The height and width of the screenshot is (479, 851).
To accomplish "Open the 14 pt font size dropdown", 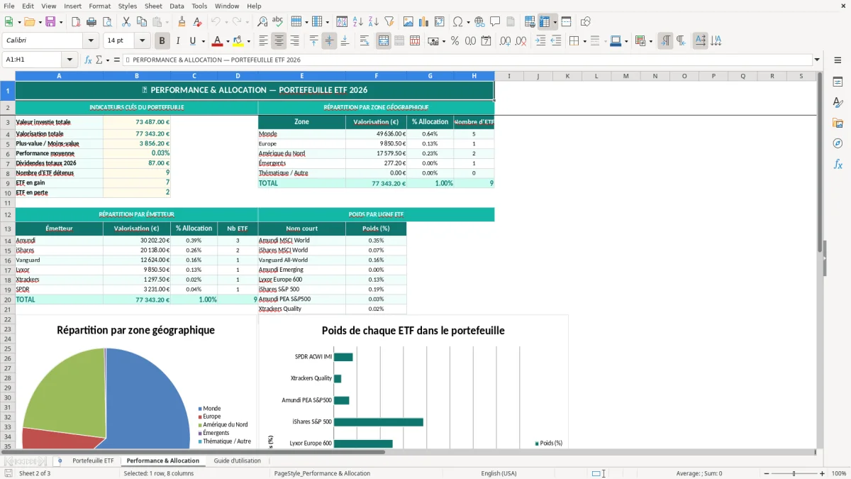I will pos(142,40).
